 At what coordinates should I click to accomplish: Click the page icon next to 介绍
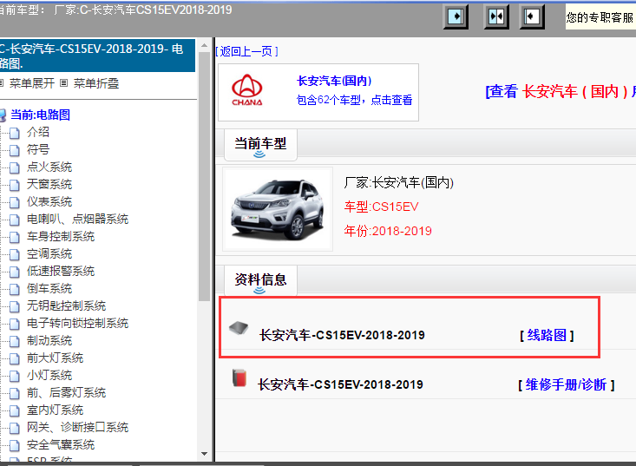(14, 133)
